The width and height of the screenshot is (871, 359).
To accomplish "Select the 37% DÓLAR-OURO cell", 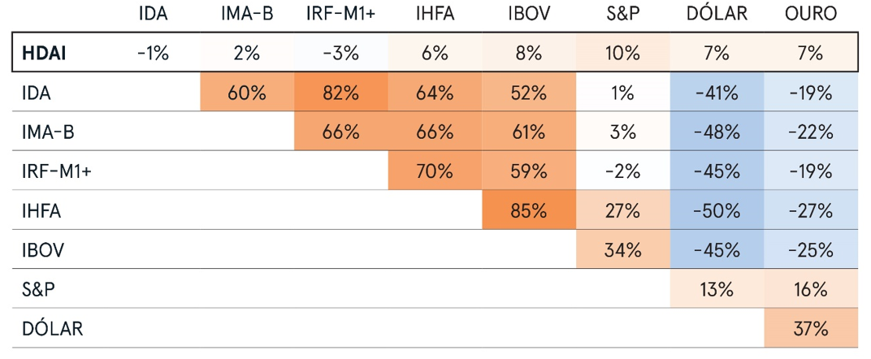I will click(x=810, y=328).
